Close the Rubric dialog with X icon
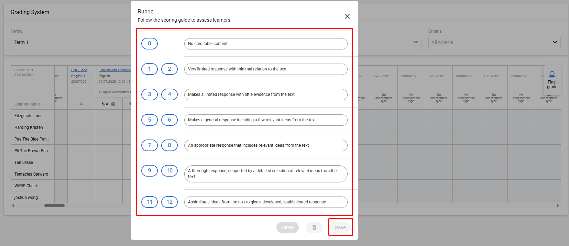 (347, 16)
